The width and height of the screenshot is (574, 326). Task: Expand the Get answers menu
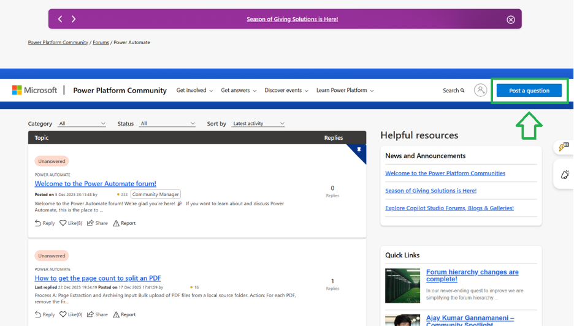point(239,90)
